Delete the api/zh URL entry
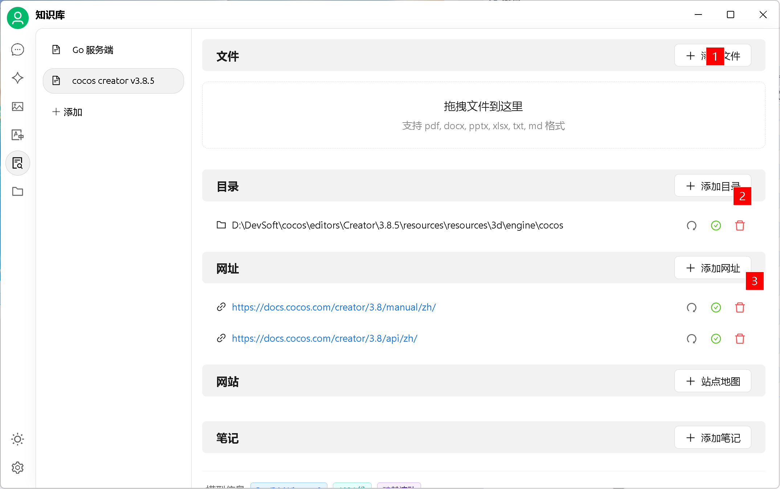780x489 pixels. pyautogui.click(x=740, y=339)
